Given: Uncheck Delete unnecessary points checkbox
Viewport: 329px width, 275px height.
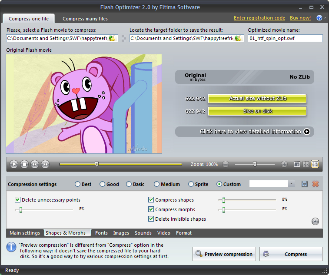Looking at the screenshot, I should 18,200.
